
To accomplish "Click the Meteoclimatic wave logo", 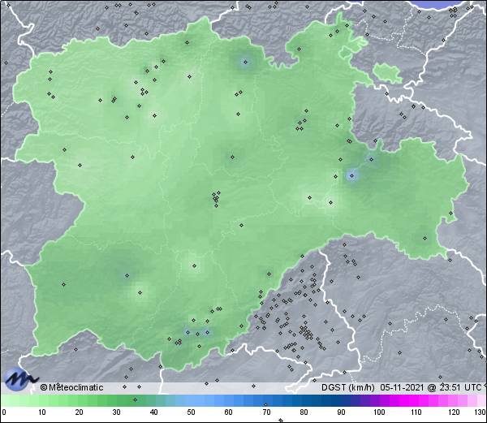I will 21,378.
